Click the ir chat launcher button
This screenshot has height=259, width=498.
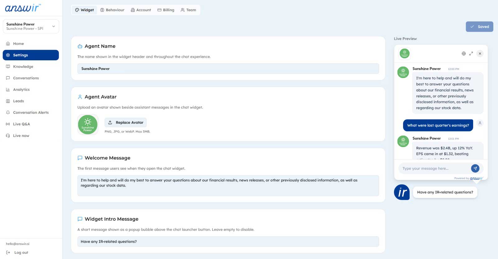(402, 192)
